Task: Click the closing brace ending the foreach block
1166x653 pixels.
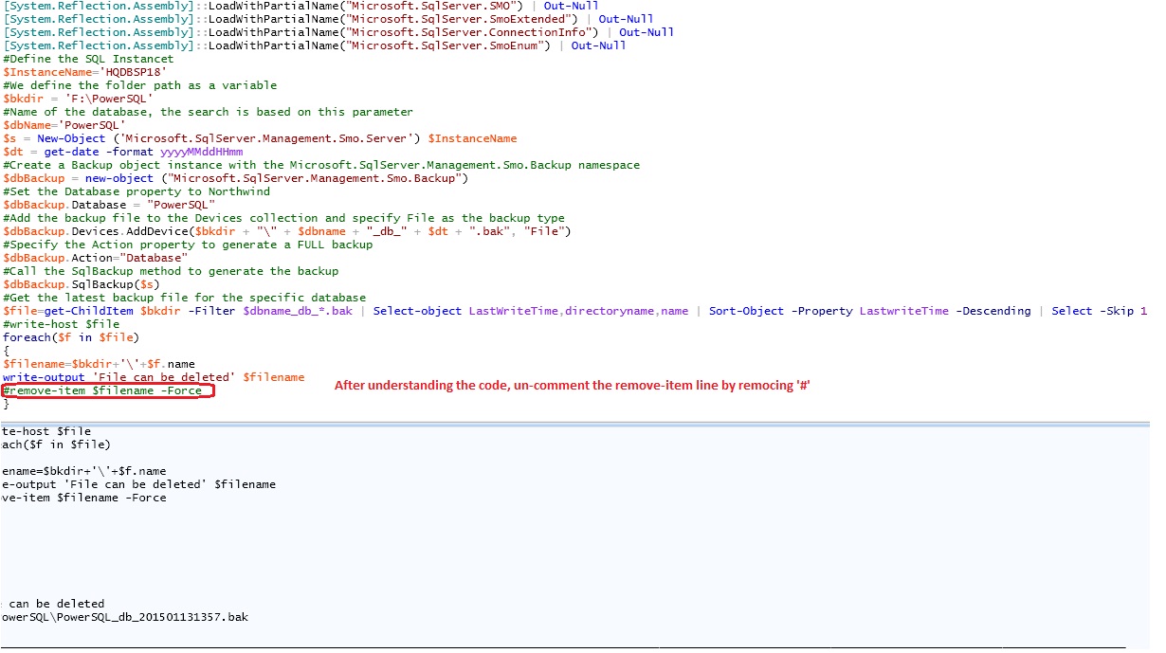Action: coord(7,404)
